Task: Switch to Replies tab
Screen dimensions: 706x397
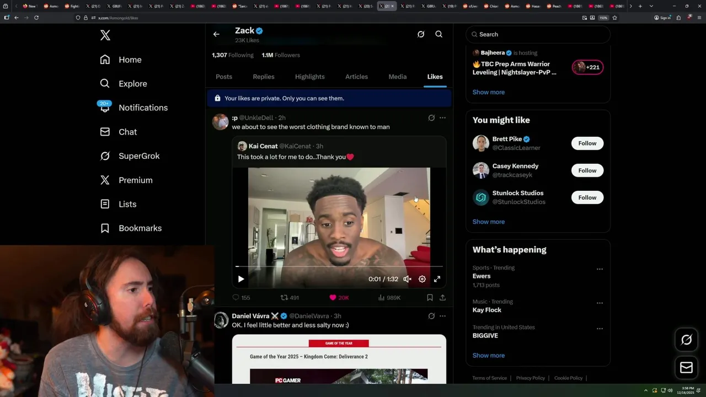Action: tap(264, 77)
